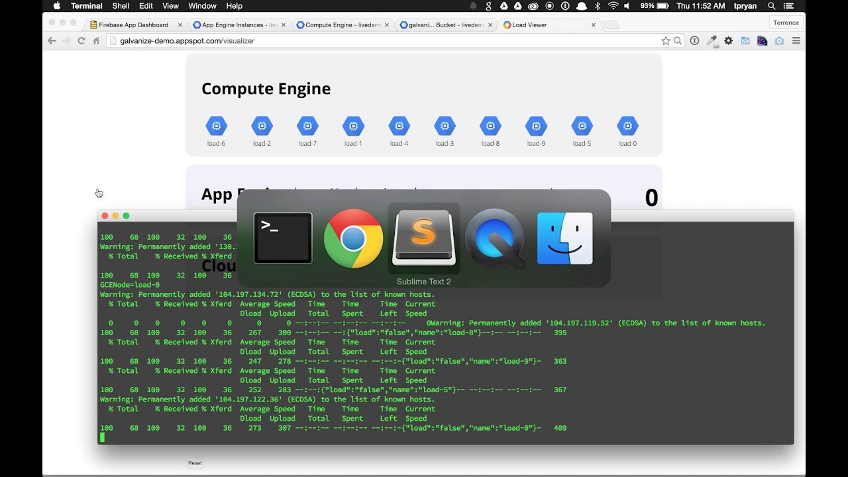
Task: Reload the Chrome page
Action: pyautogui.click(x=81, y=40)
